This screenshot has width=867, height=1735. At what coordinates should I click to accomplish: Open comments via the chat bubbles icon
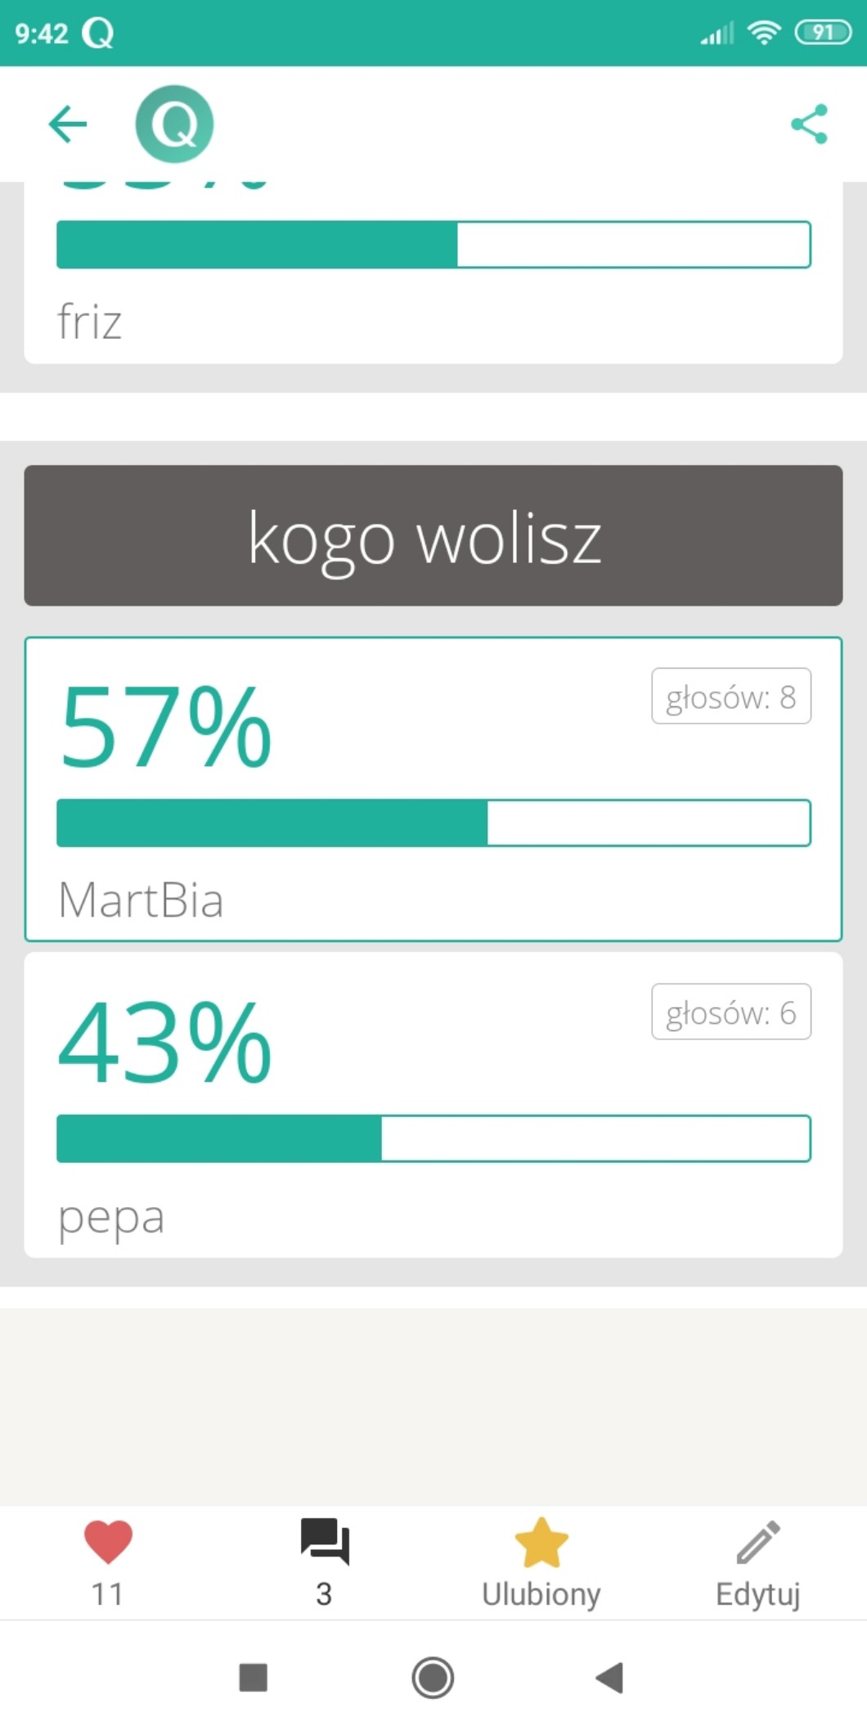[x=325, y=1542]
